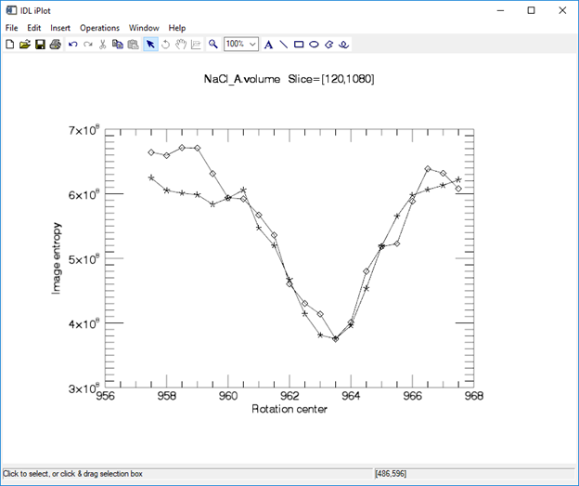Click the 4×10 tick label on y axis

(x=84, y=322)
